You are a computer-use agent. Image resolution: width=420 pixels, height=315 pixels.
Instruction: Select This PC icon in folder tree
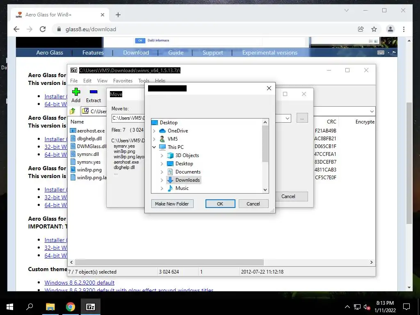(x=162, y=147)
